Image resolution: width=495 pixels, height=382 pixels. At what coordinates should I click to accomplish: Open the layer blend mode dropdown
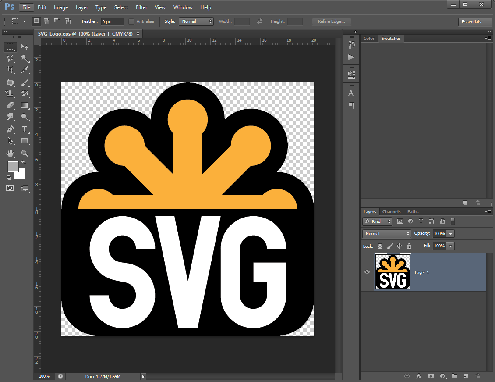(387, 233)
